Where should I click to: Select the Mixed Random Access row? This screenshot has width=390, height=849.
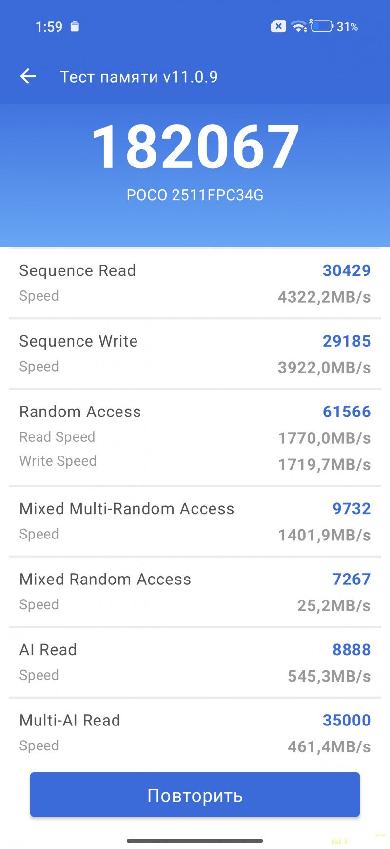(195, 592)
